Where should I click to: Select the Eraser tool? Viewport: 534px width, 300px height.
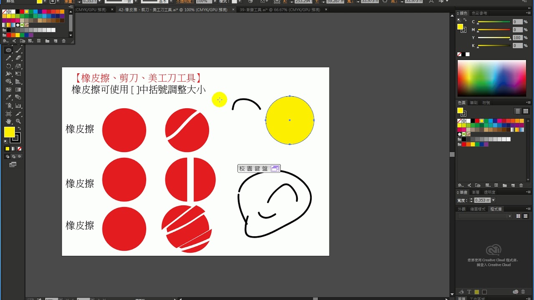(18, 58)
